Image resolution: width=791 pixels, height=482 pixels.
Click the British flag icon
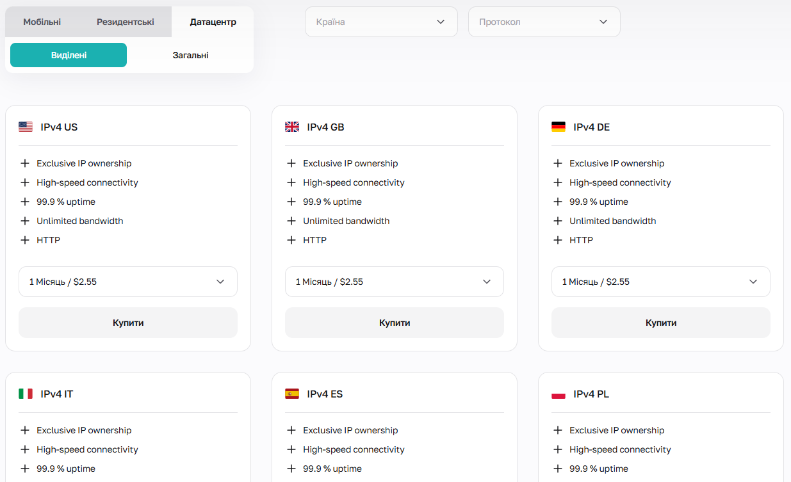[x=292, y=127]
